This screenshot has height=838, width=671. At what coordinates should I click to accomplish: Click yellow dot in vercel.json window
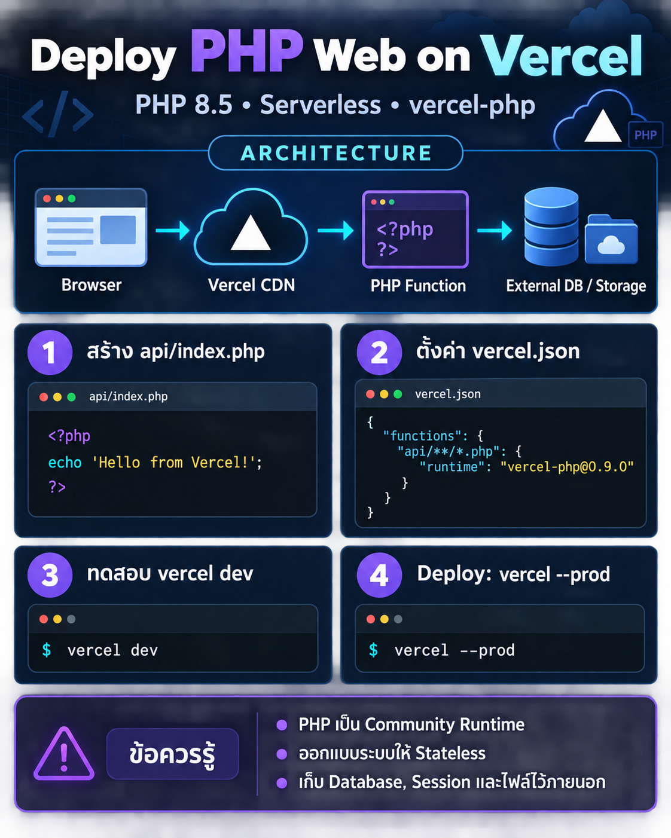(384, 394)
